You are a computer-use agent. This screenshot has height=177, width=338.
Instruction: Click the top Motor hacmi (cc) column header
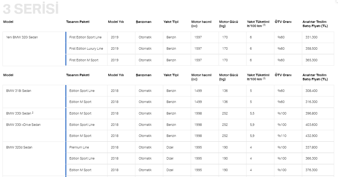pyautogui.click(x=201, y=24)
